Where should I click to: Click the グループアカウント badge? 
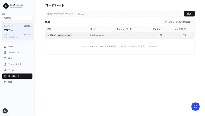click(x=64, y=35)
